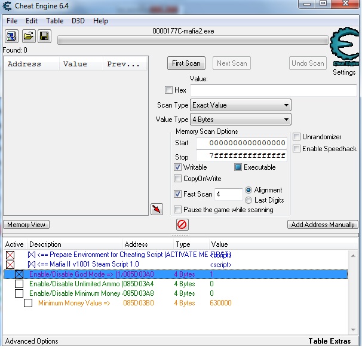
Task: Open Advanced Options
Action: [x=32, y=341]
